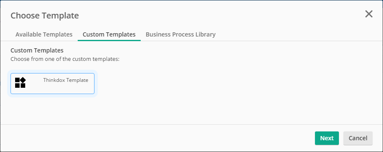Click the Choose Template dialog title
The image size is (383, 152).
[x=45, y=16]
